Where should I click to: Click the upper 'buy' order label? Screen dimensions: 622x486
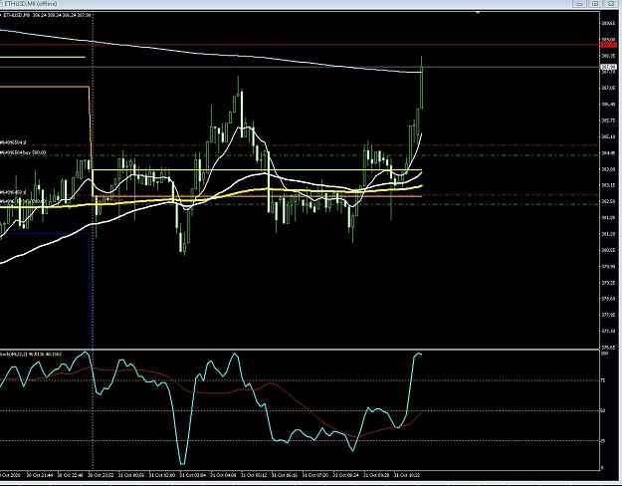click(23, 152)
